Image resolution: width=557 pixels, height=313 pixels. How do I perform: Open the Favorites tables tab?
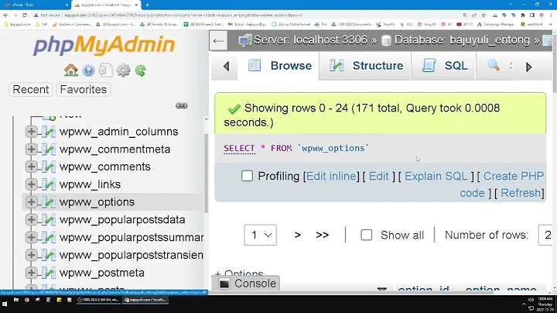[x=84, y=90]
